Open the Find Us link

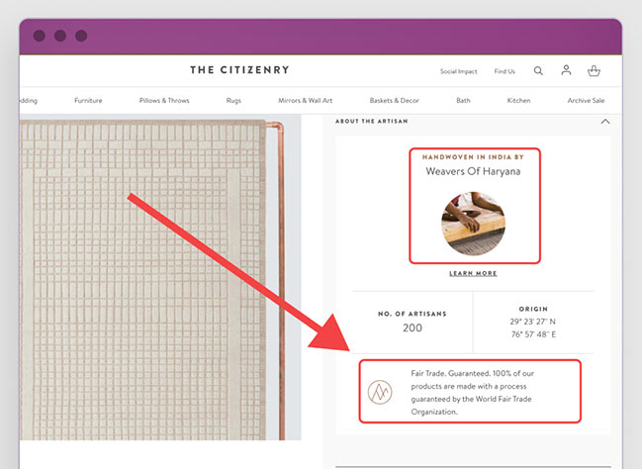click(504, 71)
